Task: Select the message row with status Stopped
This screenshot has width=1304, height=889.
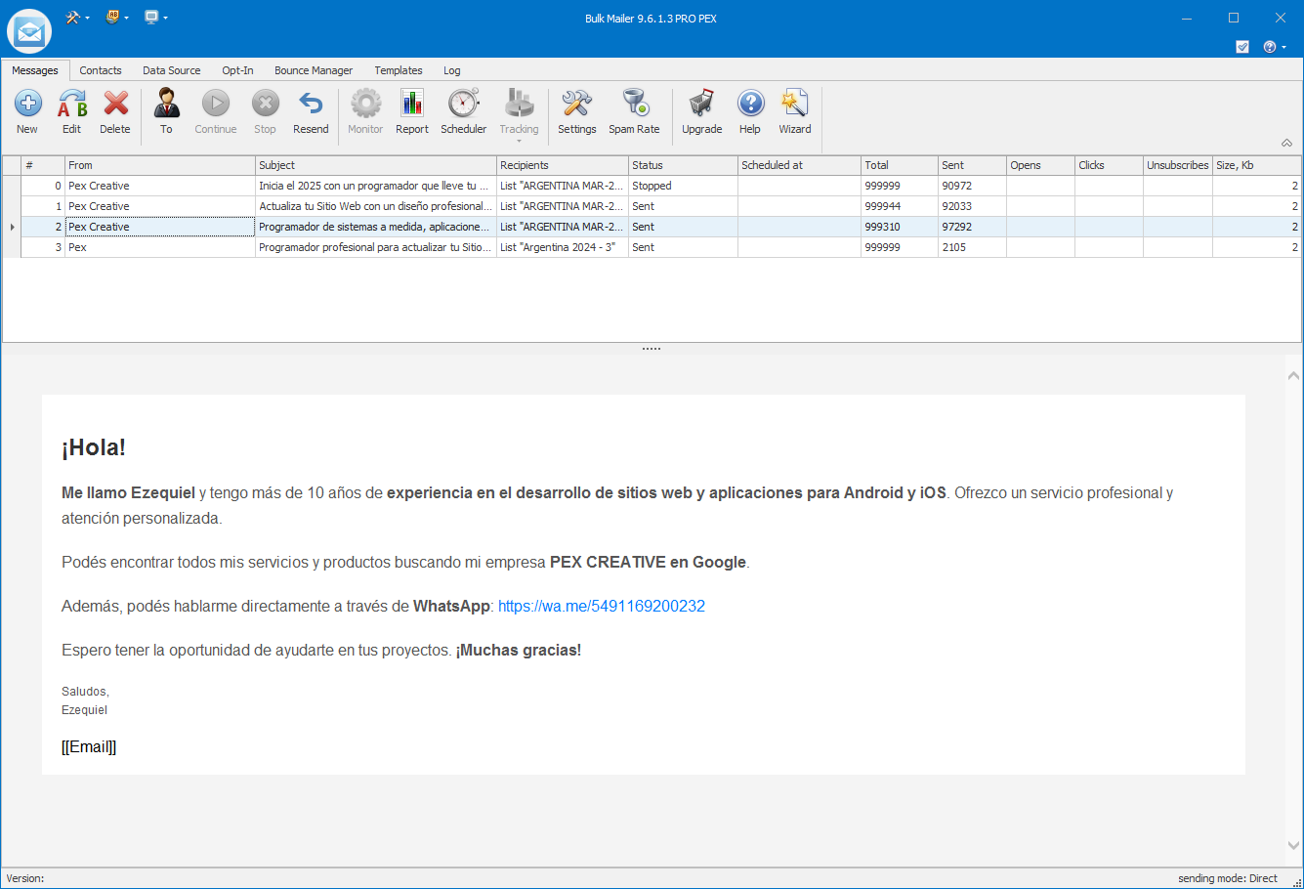Action: (x=391, y=186)
